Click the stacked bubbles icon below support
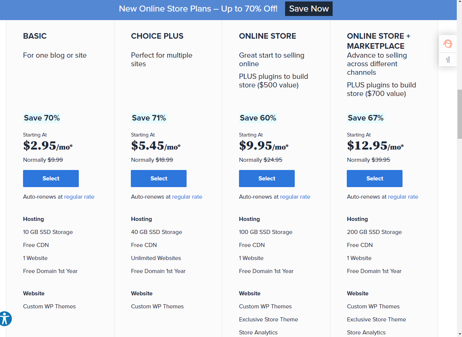 (448, 59)
